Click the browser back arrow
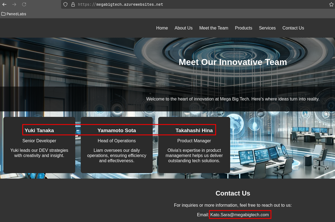Viewport: 335px width, 222px height. point(4,4)
